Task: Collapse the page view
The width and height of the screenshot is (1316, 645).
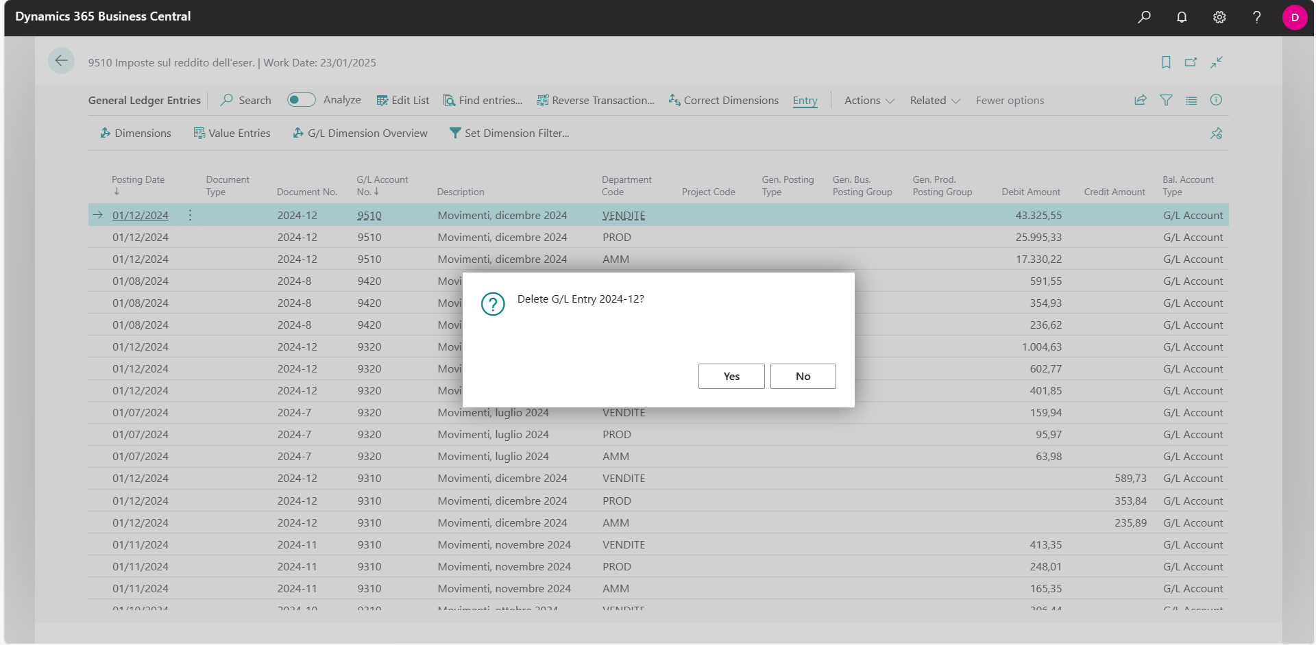Action: pos(1217,62)
